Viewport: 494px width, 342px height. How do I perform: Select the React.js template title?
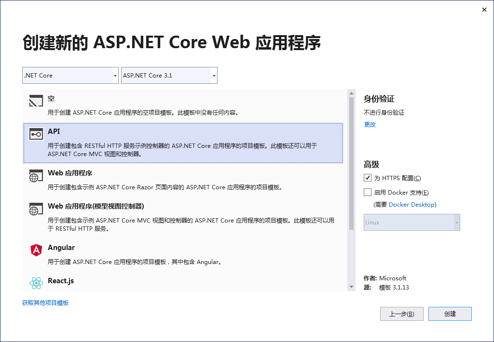[x=61, y=281]
